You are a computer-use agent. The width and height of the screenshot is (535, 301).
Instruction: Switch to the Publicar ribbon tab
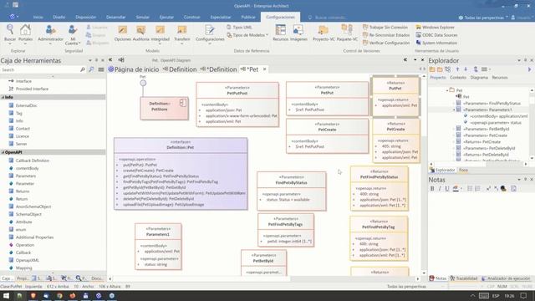coord(248,17)
